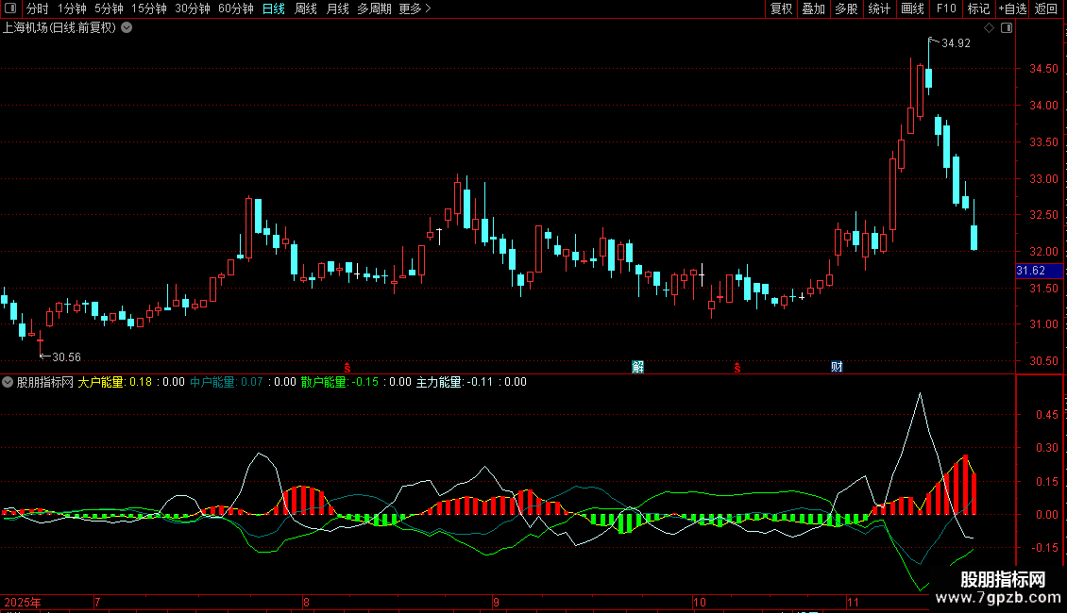The height and width of the screenshot is (613, 1067).
Task: Click the 解 event marker icon
Action: [637, 367]
